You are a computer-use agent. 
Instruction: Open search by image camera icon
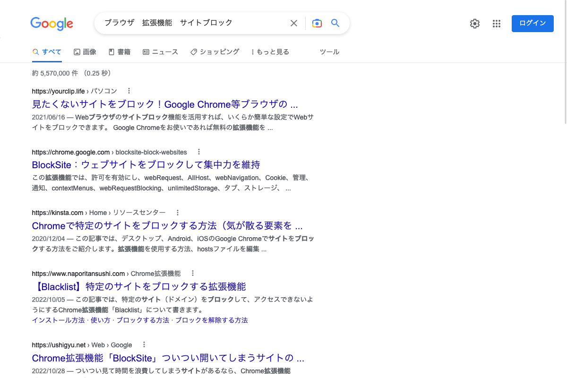click(x=317, y=23)
